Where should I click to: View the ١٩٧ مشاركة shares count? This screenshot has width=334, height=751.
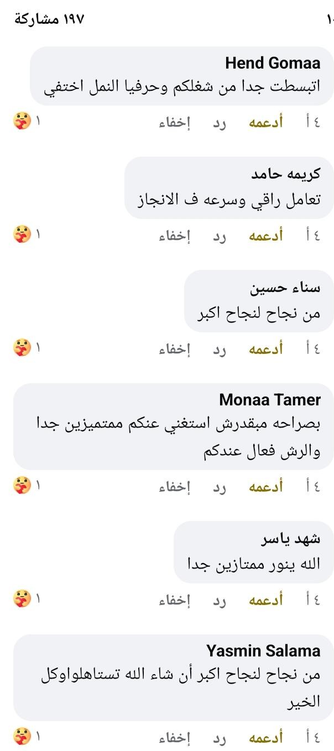[49, 19]
